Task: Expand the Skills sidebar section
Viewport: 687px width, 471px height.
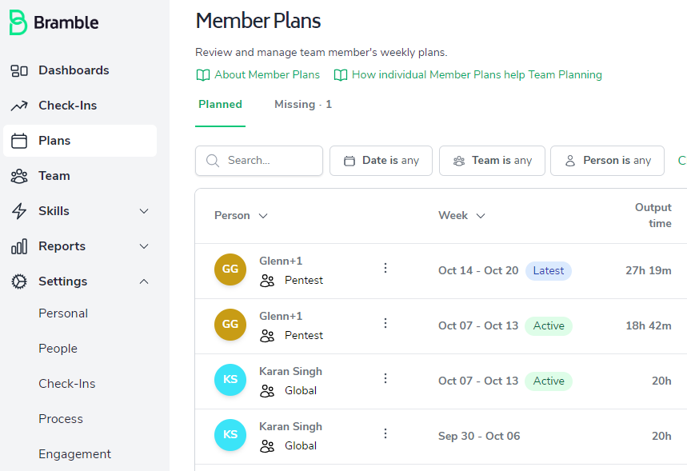Action: [x=144, y=211]
